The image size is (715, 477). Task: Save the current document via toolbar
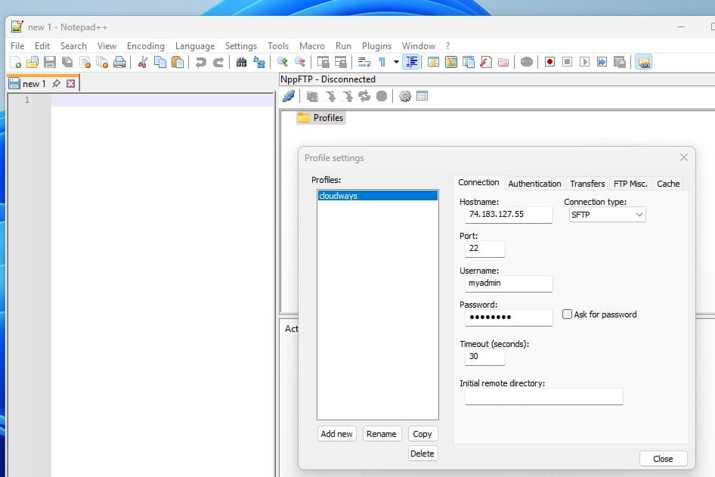50,62
